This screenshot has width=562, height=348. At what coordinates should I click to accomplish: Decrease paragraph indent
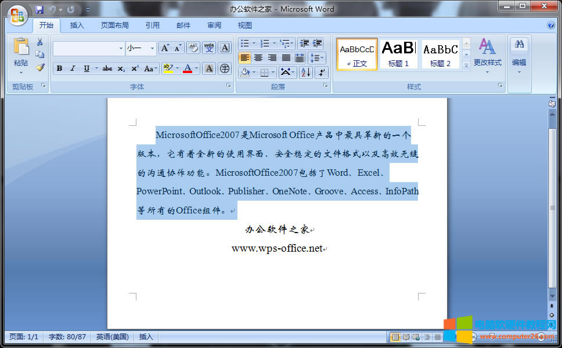[304, 43]
